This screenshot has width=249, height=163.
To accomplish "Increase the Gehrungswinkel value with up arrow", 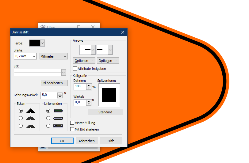I will pyautogui.click(x=60, y=94).
